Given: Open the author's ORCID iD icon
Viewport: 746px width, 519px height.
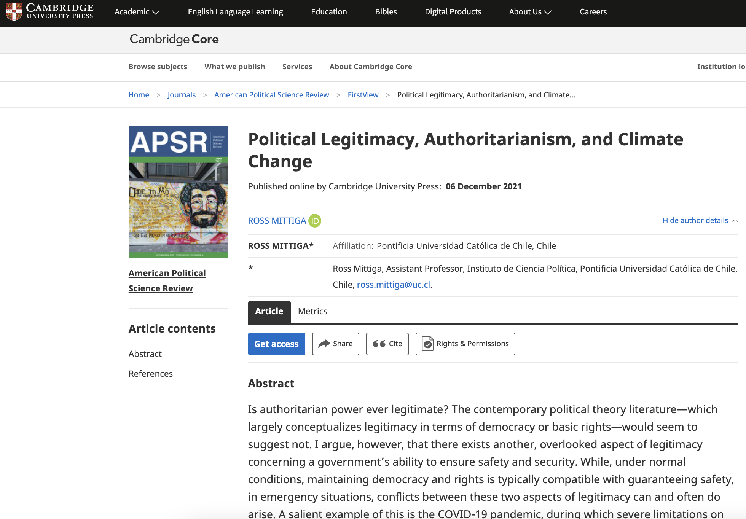Looking at the screenshot, I should coord(315,221).
